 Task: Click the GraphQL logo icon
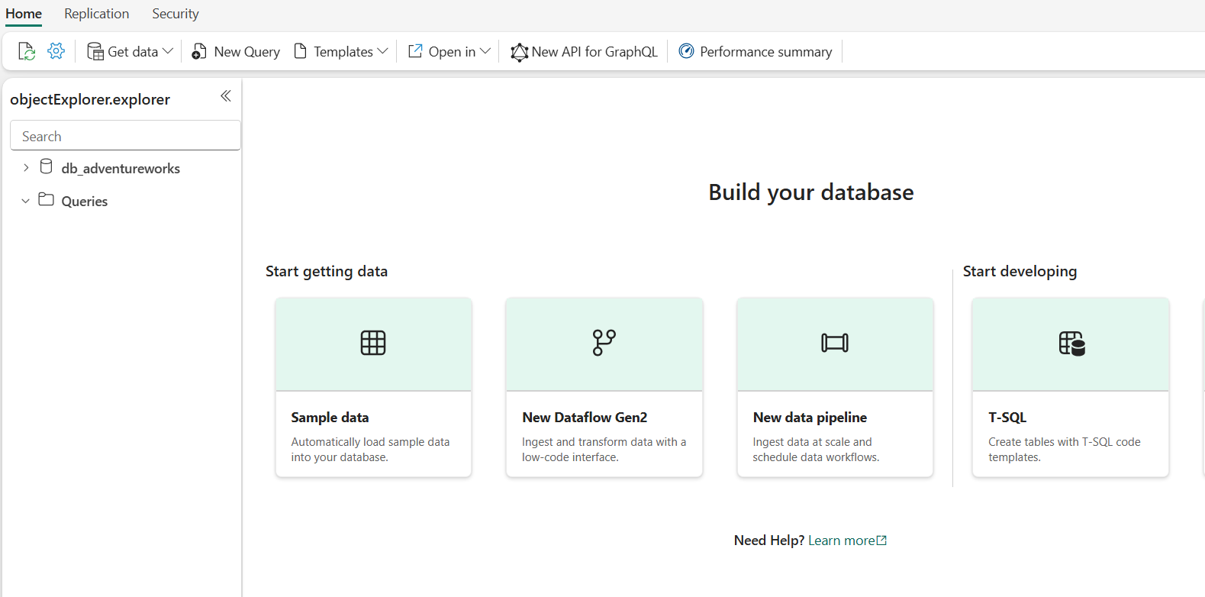(x=520, y=52)
